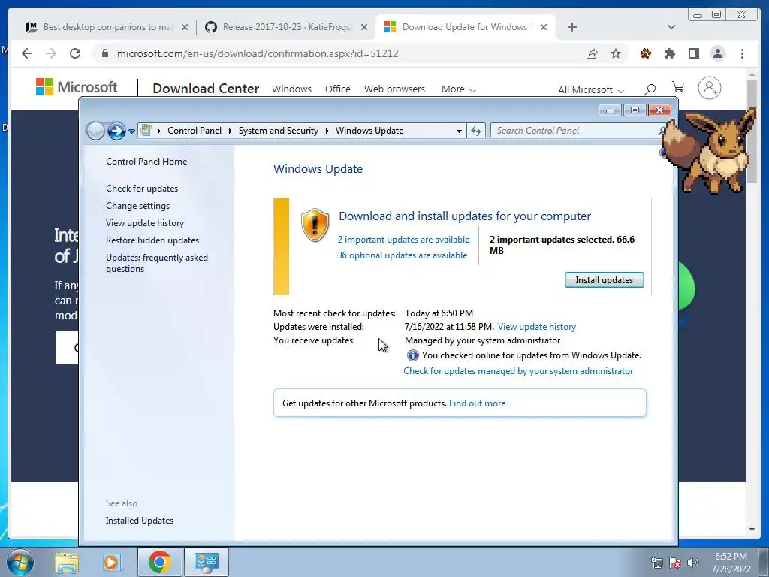Open the Windows Start orb
769x577 pixels.
tap(20, 562)
